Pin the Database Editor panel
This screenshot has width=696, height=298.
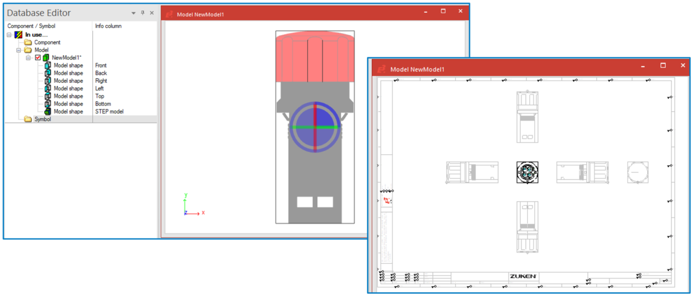click(143, 13)
